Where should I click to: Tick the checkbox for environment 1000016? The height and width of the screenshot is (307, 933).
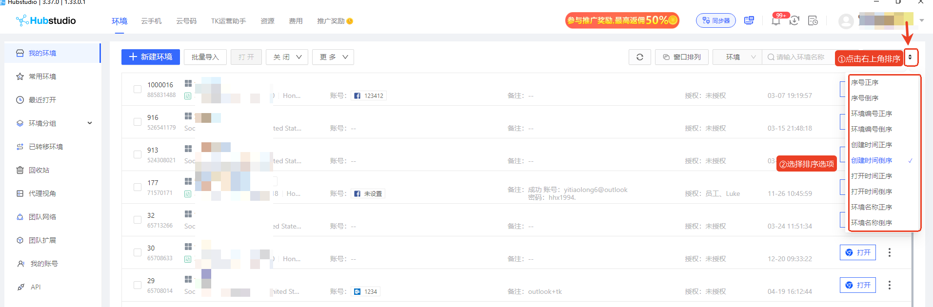[138, 89]
